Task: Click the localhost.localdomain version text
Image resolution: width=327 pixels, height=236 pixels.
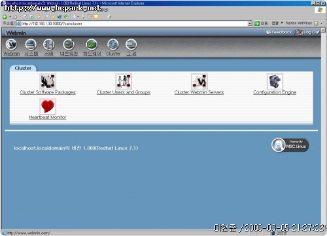Action: (76, 148)
